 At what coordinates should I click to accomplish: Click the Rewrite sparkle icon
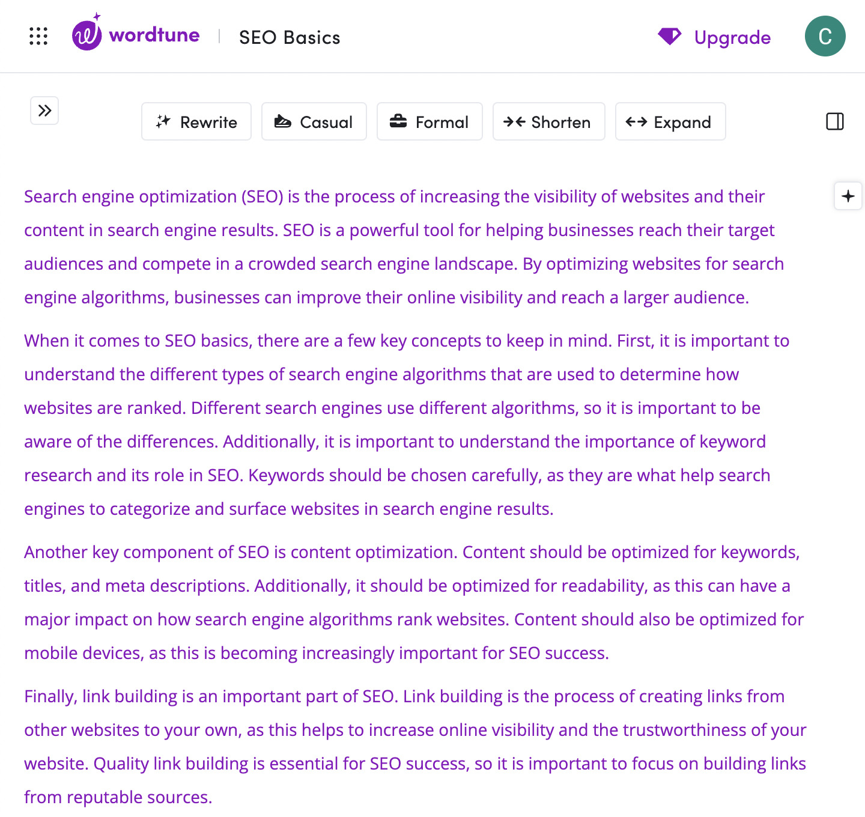(x=163, y=122)
